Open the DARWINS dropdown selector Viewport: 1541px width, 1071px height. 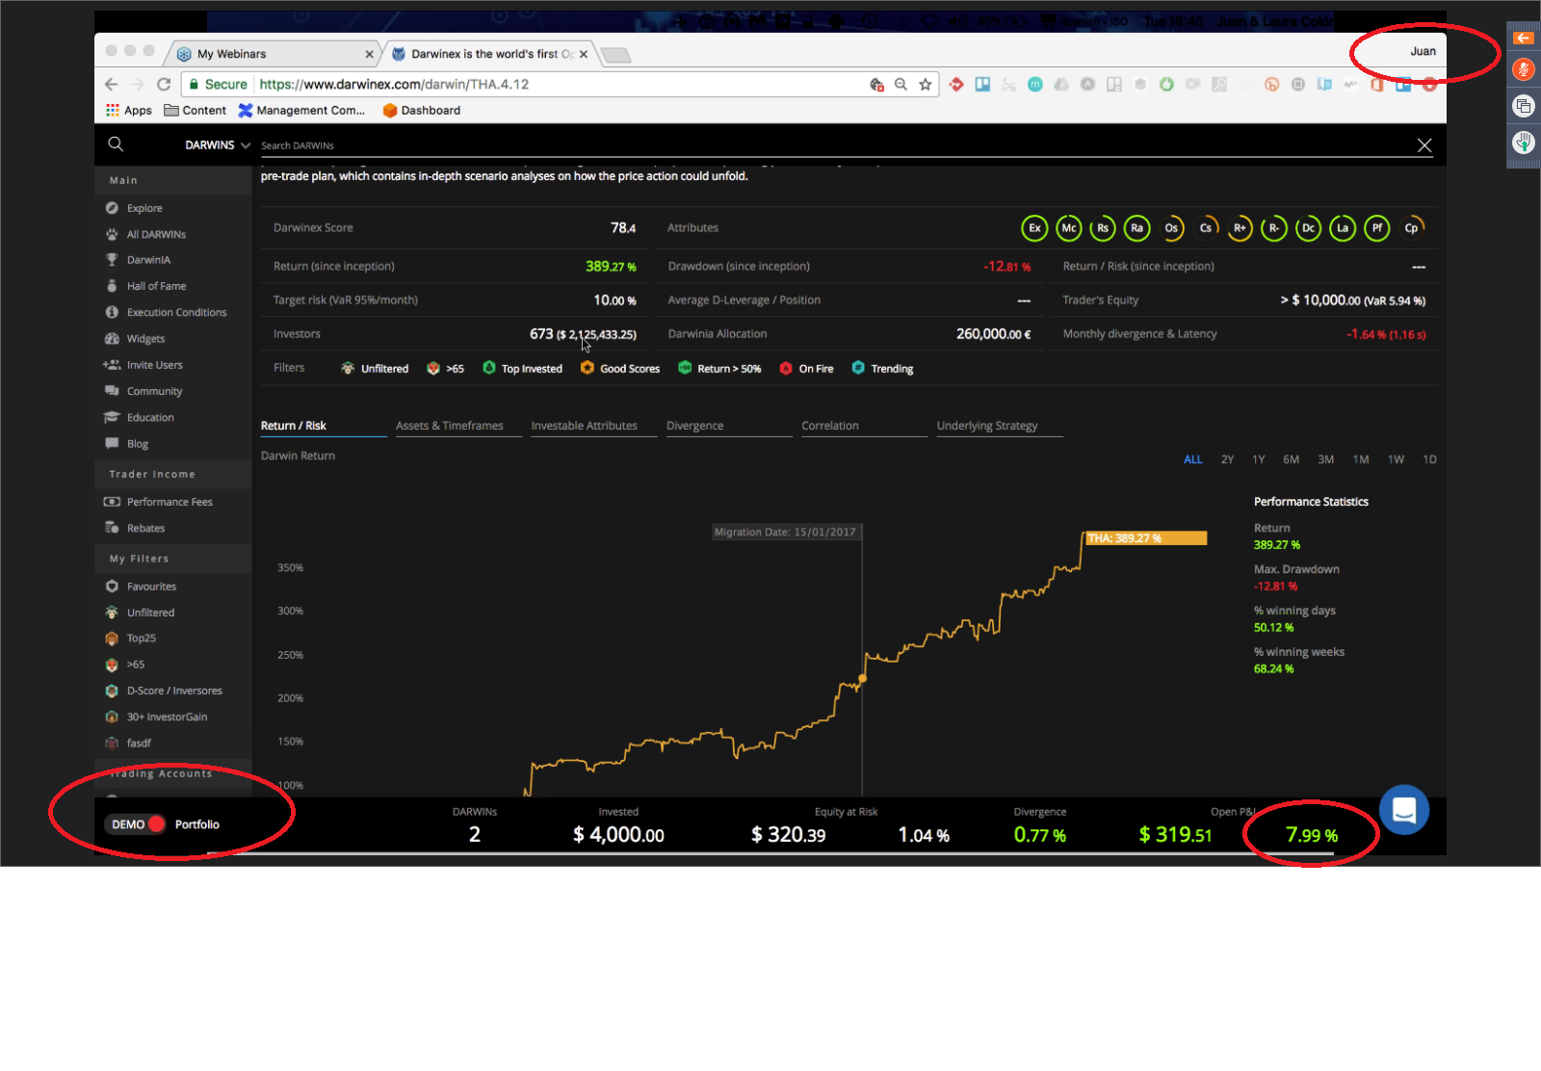coord(218,145)
